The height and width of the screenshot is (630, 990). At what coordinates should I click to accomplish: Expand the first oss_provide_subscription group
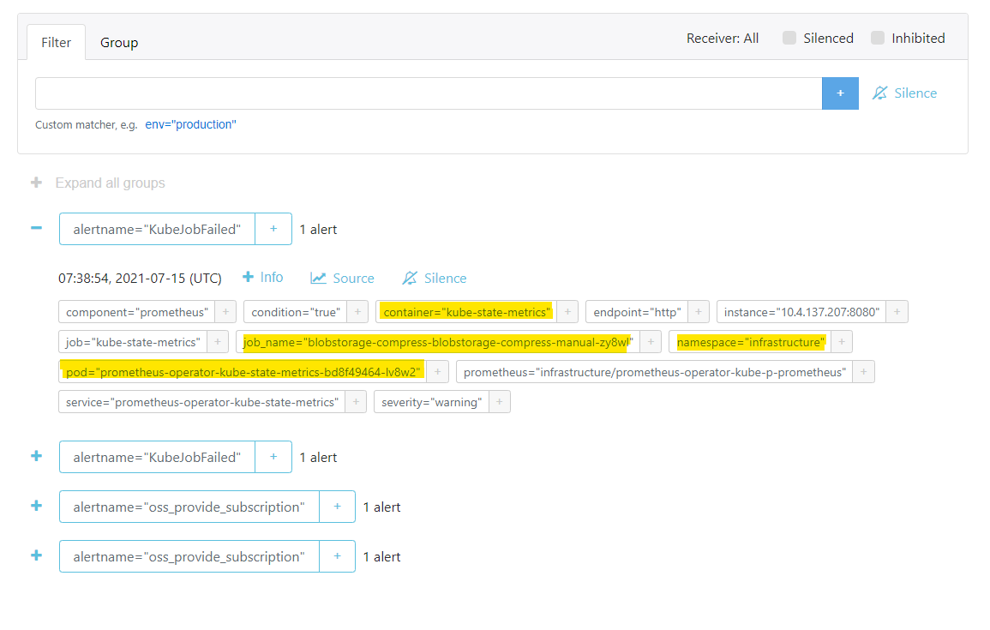(36, 507)
